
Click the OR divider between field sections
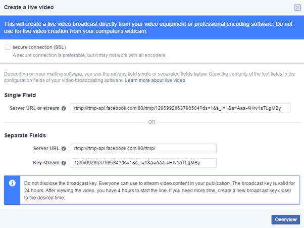tap(152, 122)
